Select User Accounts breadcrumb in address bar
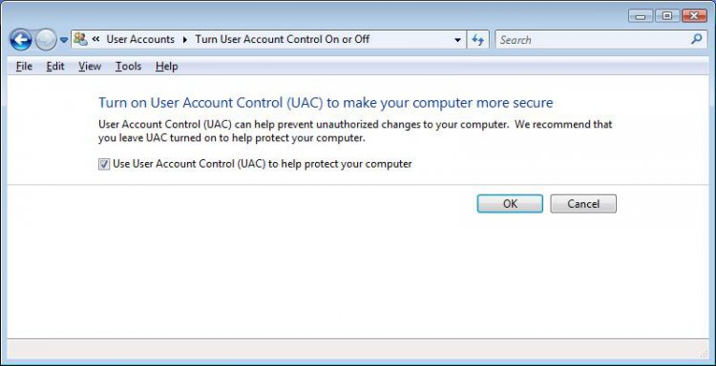716x366 pixels. pos(140,39)
